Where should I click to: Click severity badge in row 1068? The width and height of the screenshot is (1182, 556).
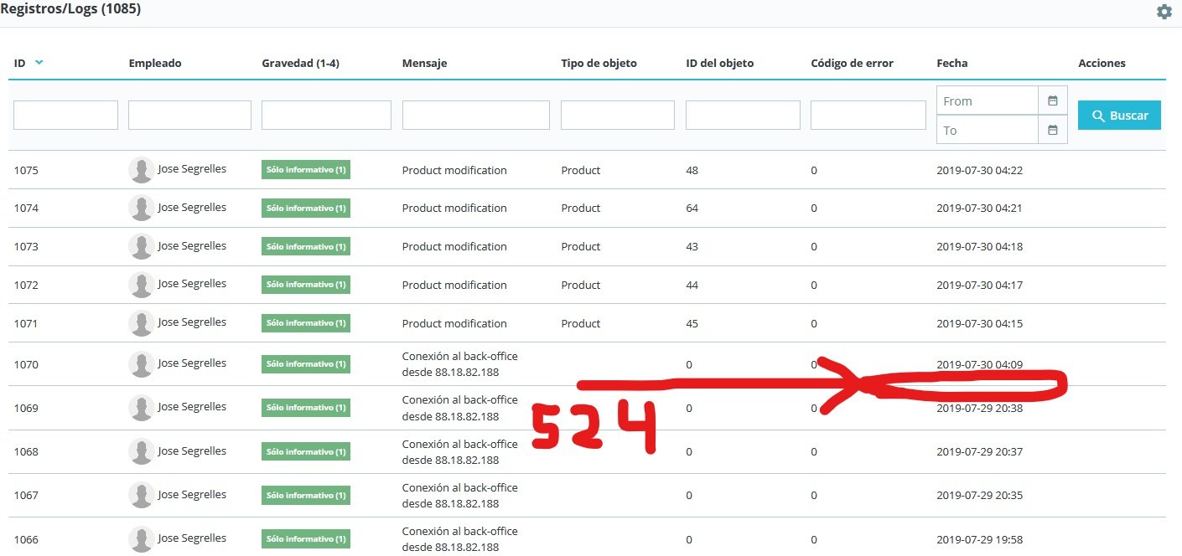(x=306, y=451)
